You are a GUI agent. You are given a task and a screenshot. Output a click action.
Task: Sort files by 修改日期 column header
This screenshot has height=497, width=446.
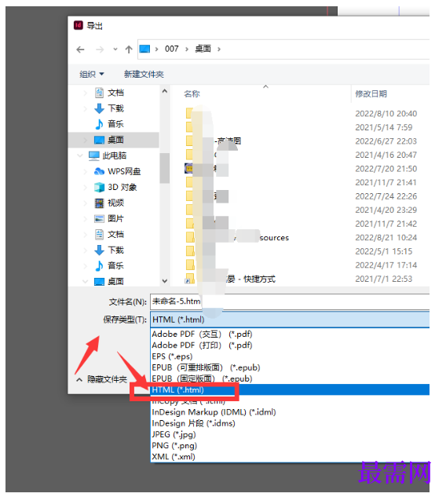point(371,93)
